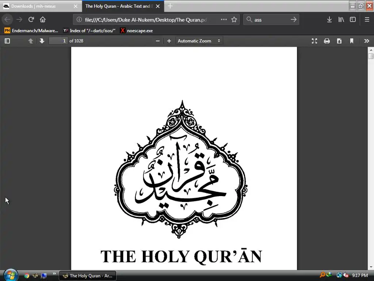
Task: Click the vertical scrollbar thumb
Action: tap(371, 56)
